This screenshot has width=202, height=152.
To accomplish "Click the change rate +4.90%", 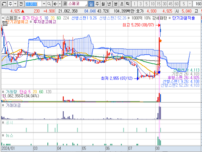I will 49,11.
